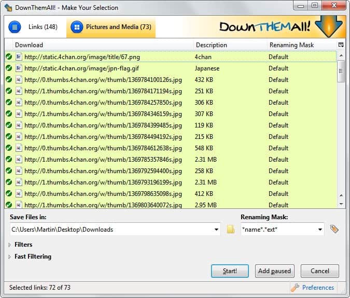The height and width of the screenshot is (298, 350).
Task: Toggle check mark for 1369784399485s.jpg
Action: (9, 125)
